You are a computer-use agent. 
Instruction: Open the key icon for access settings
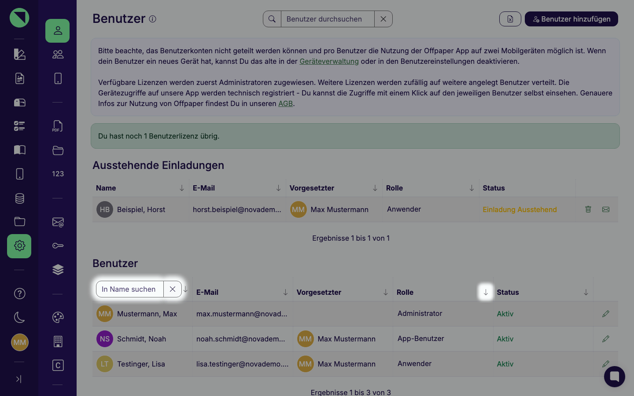tap(58, 246)
